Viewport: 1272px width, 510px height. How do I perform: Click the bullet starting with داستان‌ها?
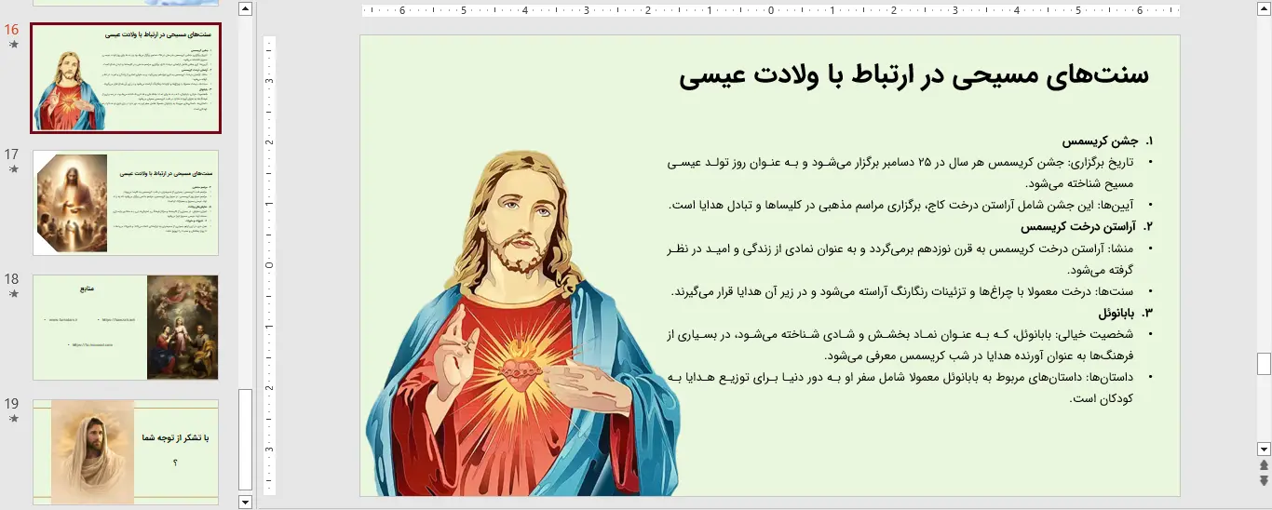click(911, 387)
